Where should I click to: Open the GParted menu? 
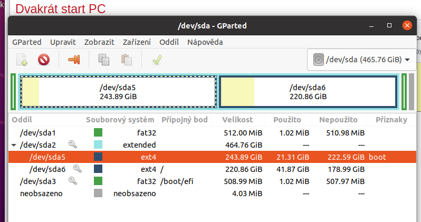(26, 42)
